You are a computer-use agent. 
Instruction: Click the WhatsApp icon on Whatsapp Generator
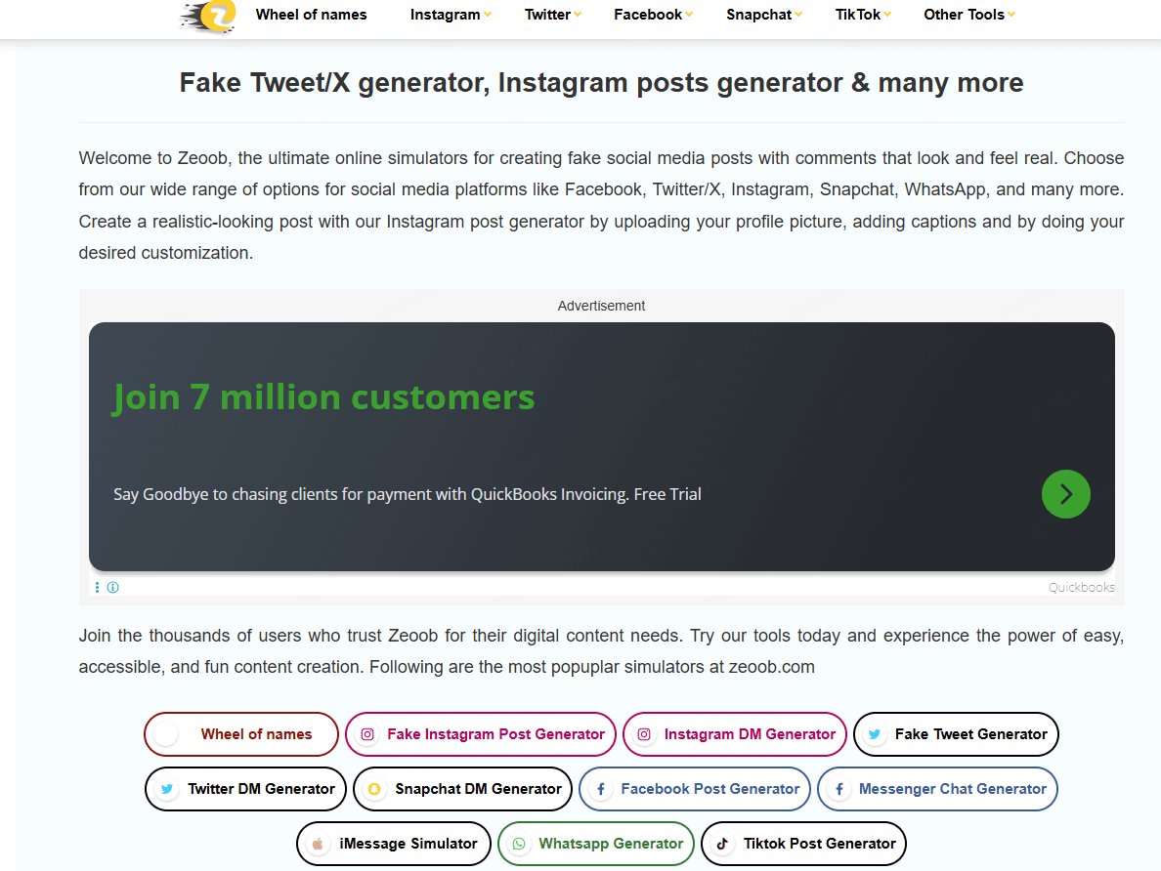pos(519,844)
